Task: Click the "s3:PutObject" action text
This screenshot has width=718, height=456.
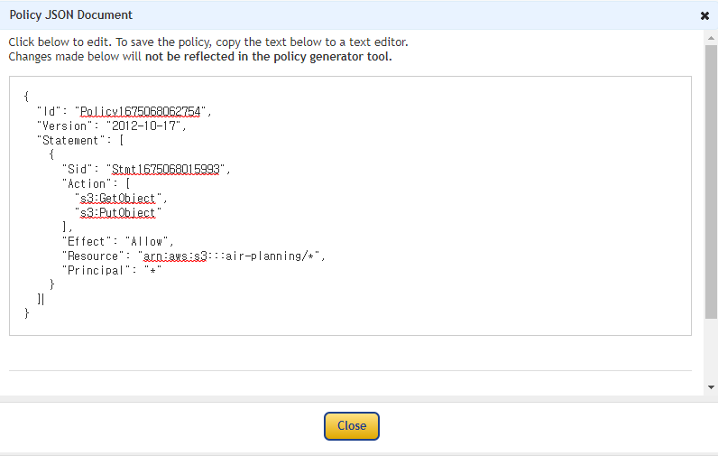Action: 118,212
